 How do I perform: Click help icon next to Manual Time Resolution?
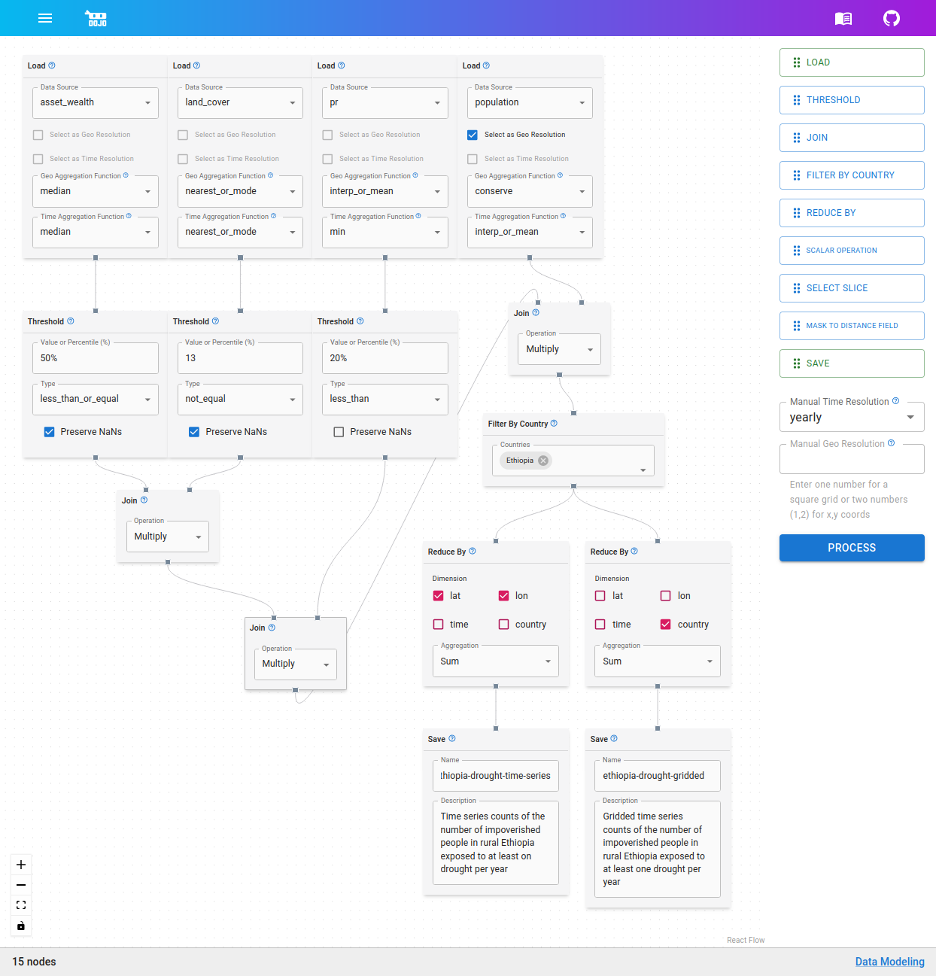coord(895,401)
